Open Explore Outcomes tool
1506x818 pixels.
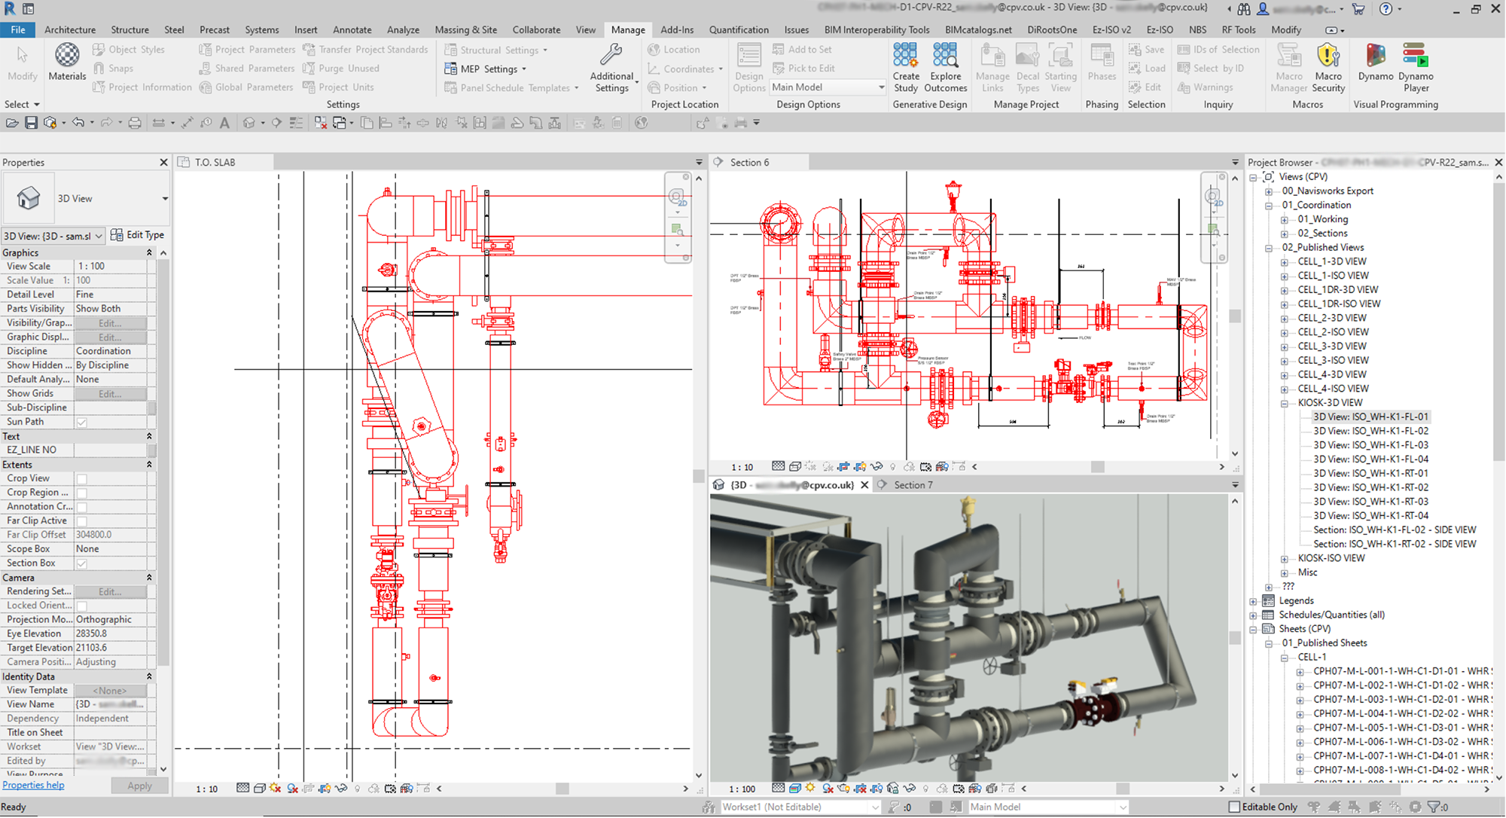point(945,68)
